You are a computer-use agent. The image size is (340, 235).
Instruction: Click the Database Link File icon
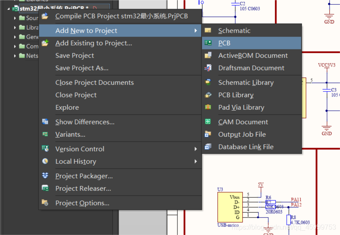(x=208, y=147)
